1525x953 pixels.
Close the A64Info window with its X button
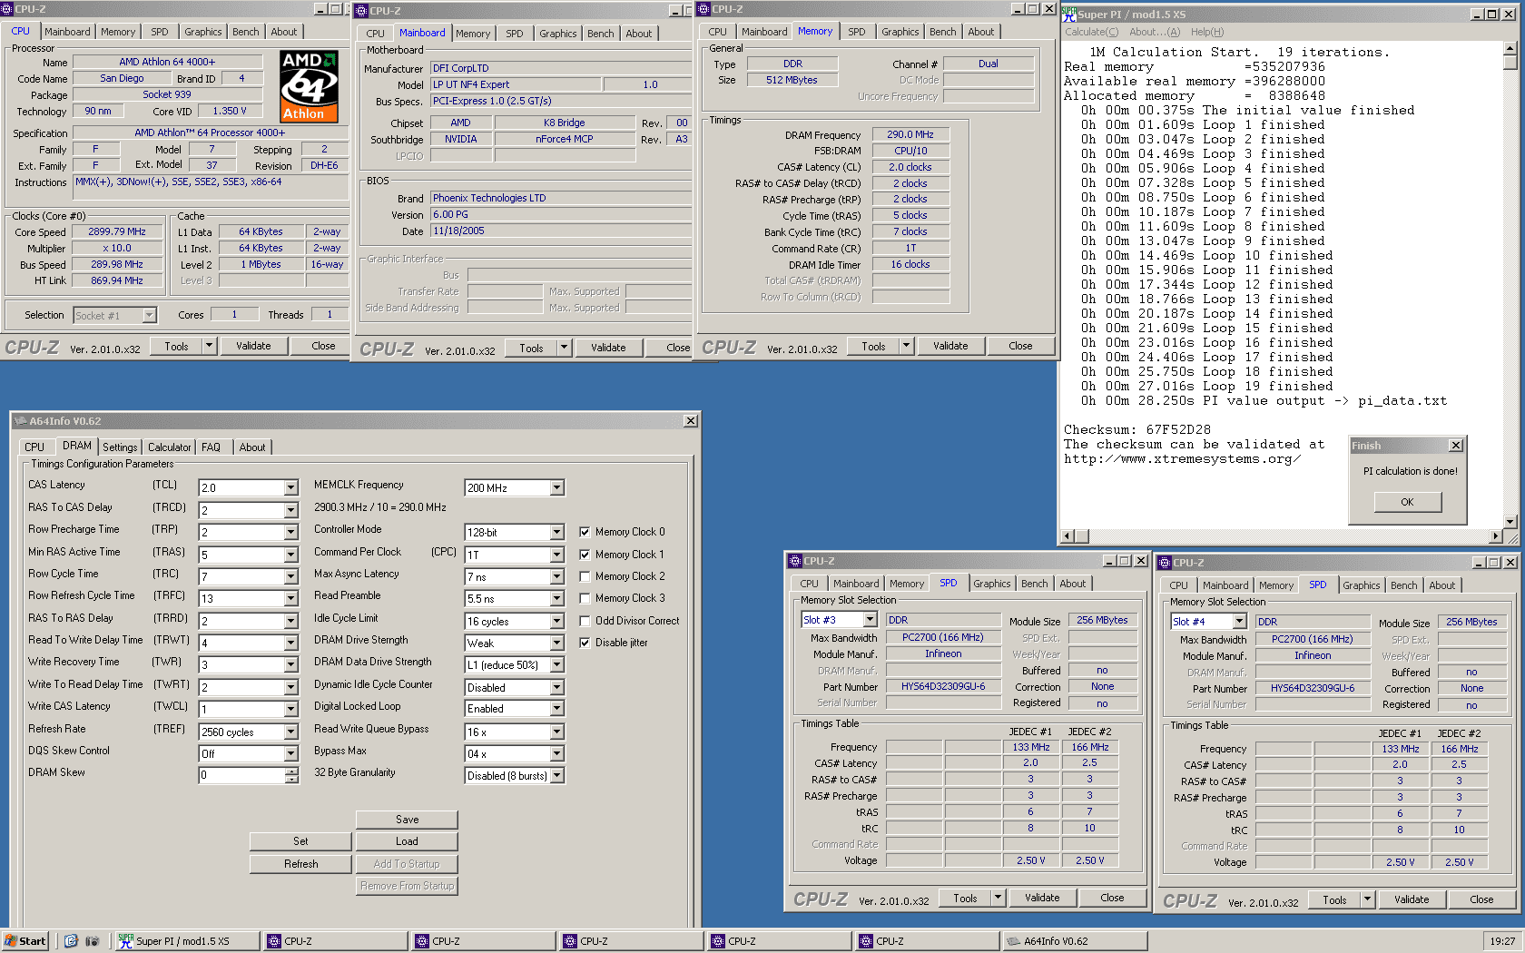click(x=691, y=421)
